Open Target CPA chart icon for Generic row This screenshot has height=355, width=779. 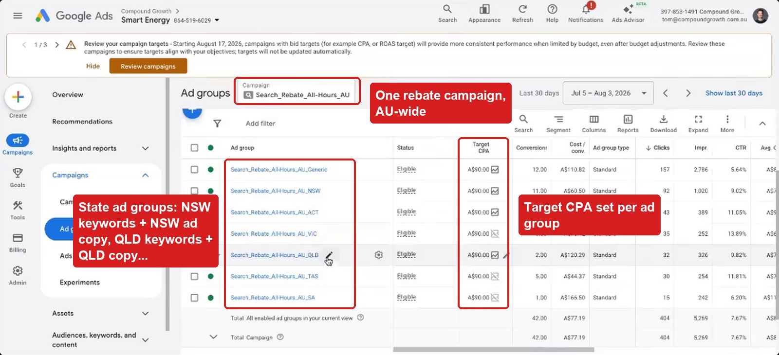495,170
